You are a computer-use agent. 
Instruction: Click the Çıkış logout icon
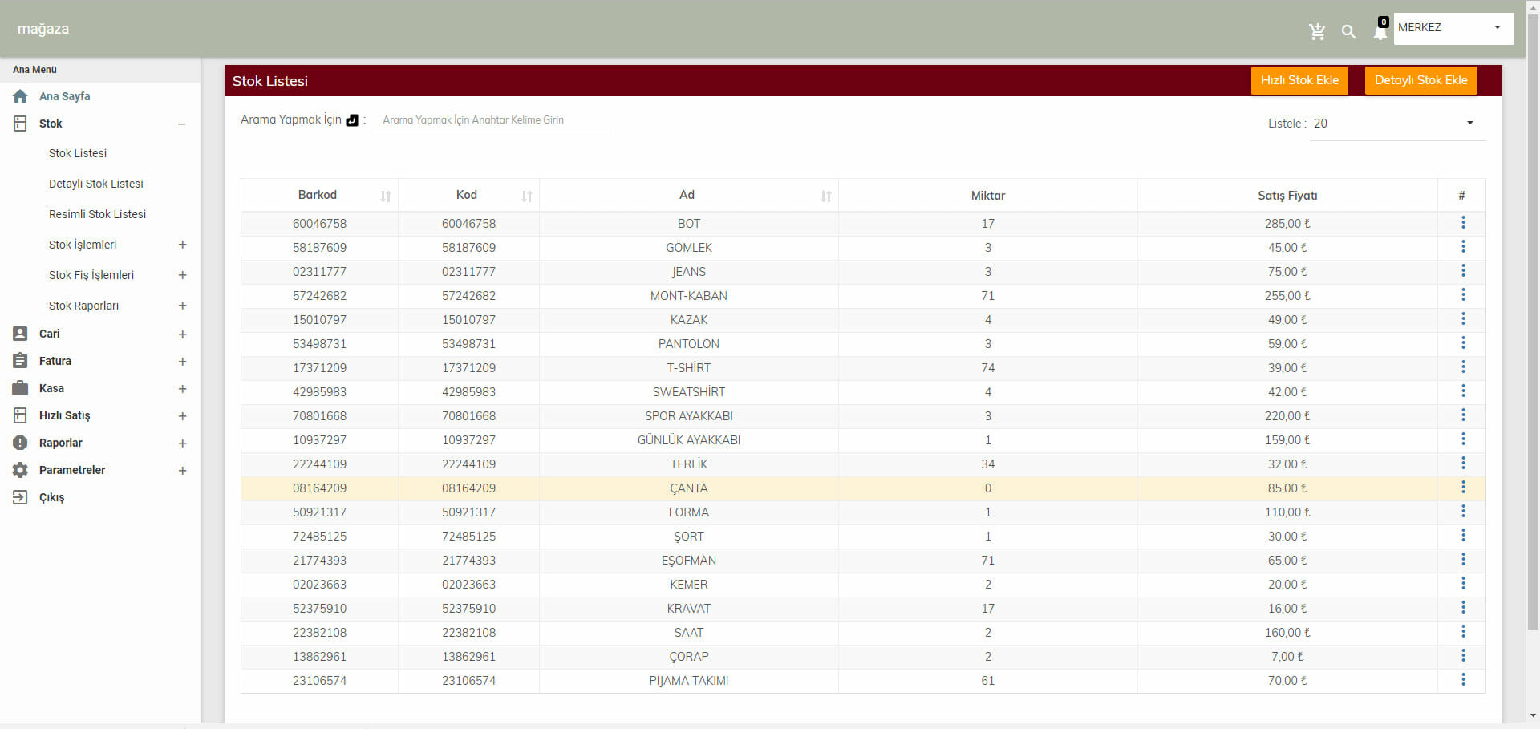[20, 497]
